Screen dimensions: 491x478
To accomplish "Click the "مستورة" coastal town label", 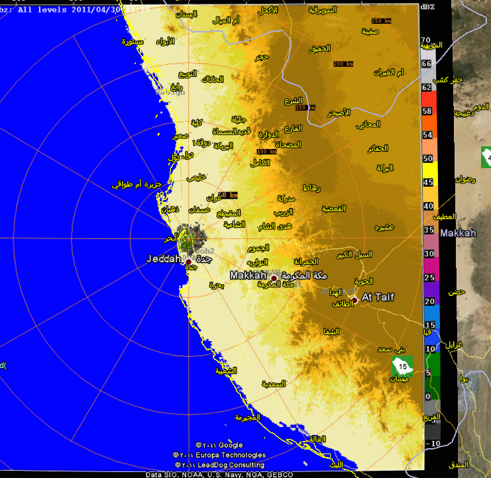I will [x=133, y=41].
